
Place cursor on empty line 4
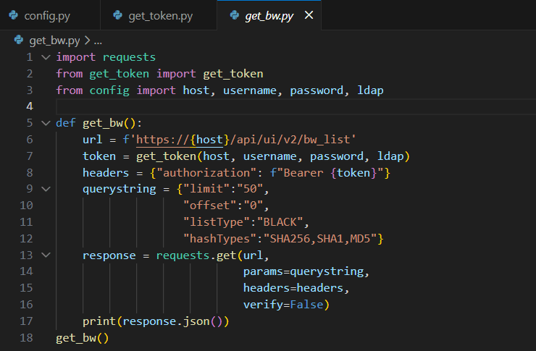pyautogui.click(x=296, y=106)
